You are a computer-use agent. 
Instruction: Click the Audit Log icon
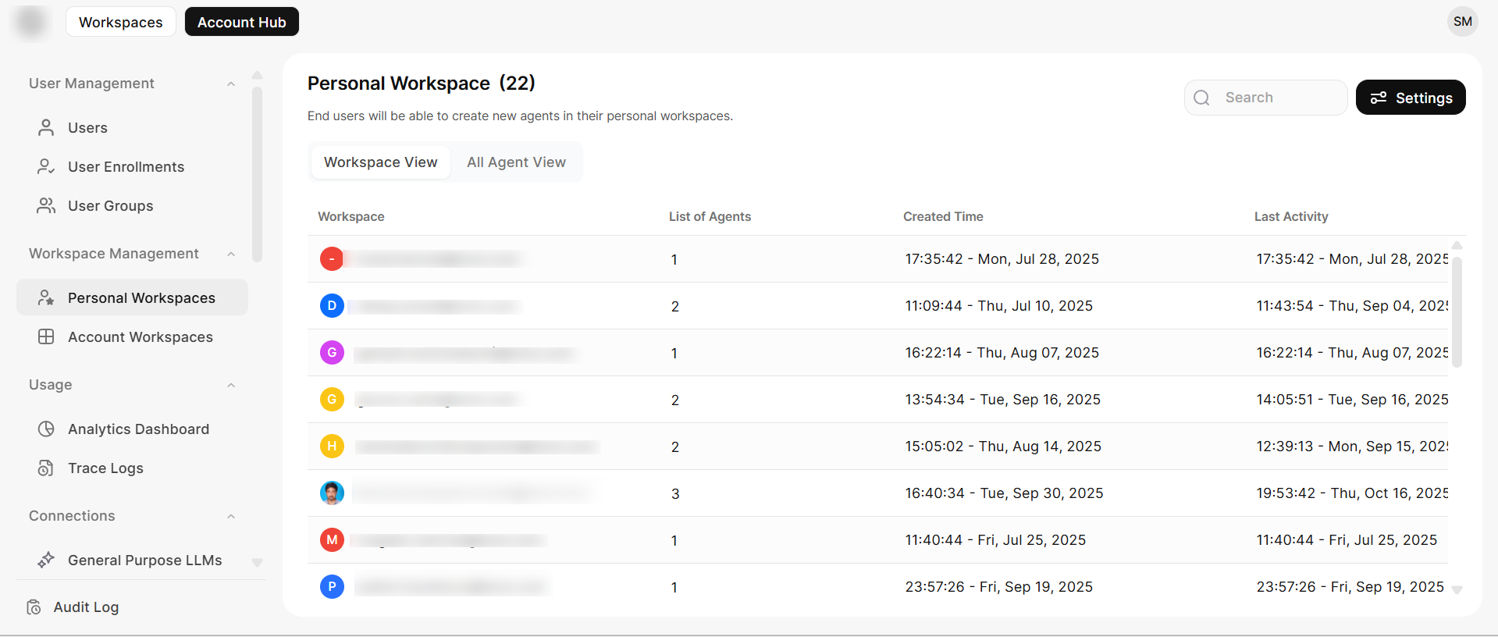tap(34, 607)
